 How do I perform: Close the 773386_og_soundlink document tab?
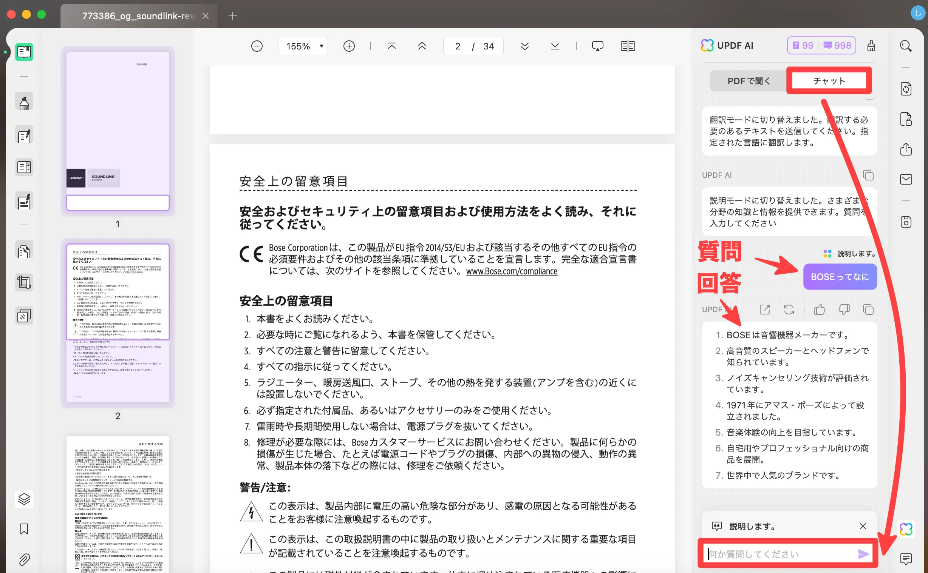coord(206,16)
